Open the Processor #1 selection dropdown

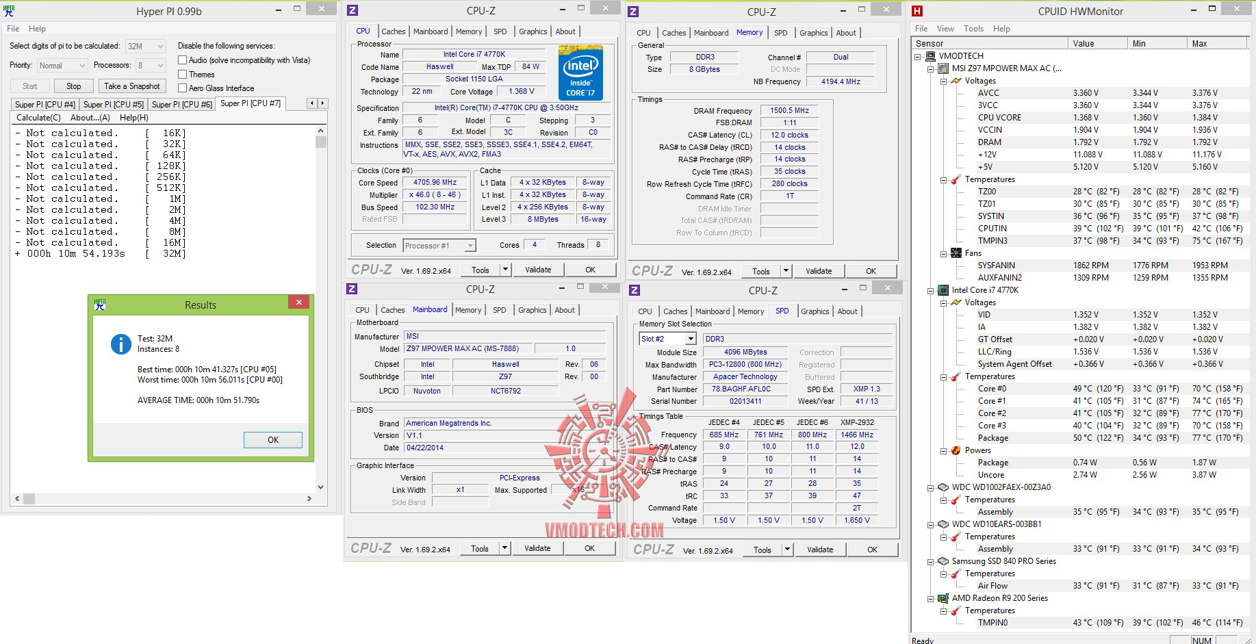[470, 246]
